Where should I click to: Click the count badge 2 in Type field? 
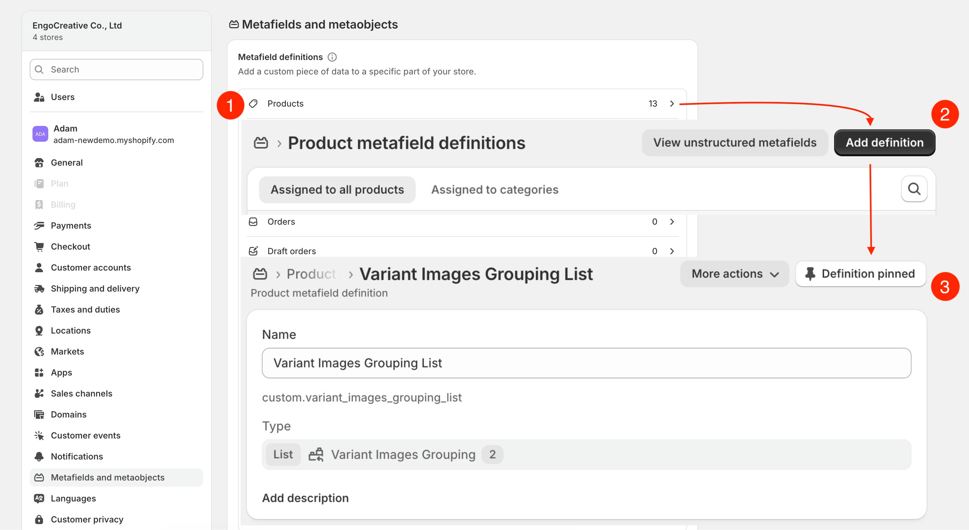tap(492, 455)
